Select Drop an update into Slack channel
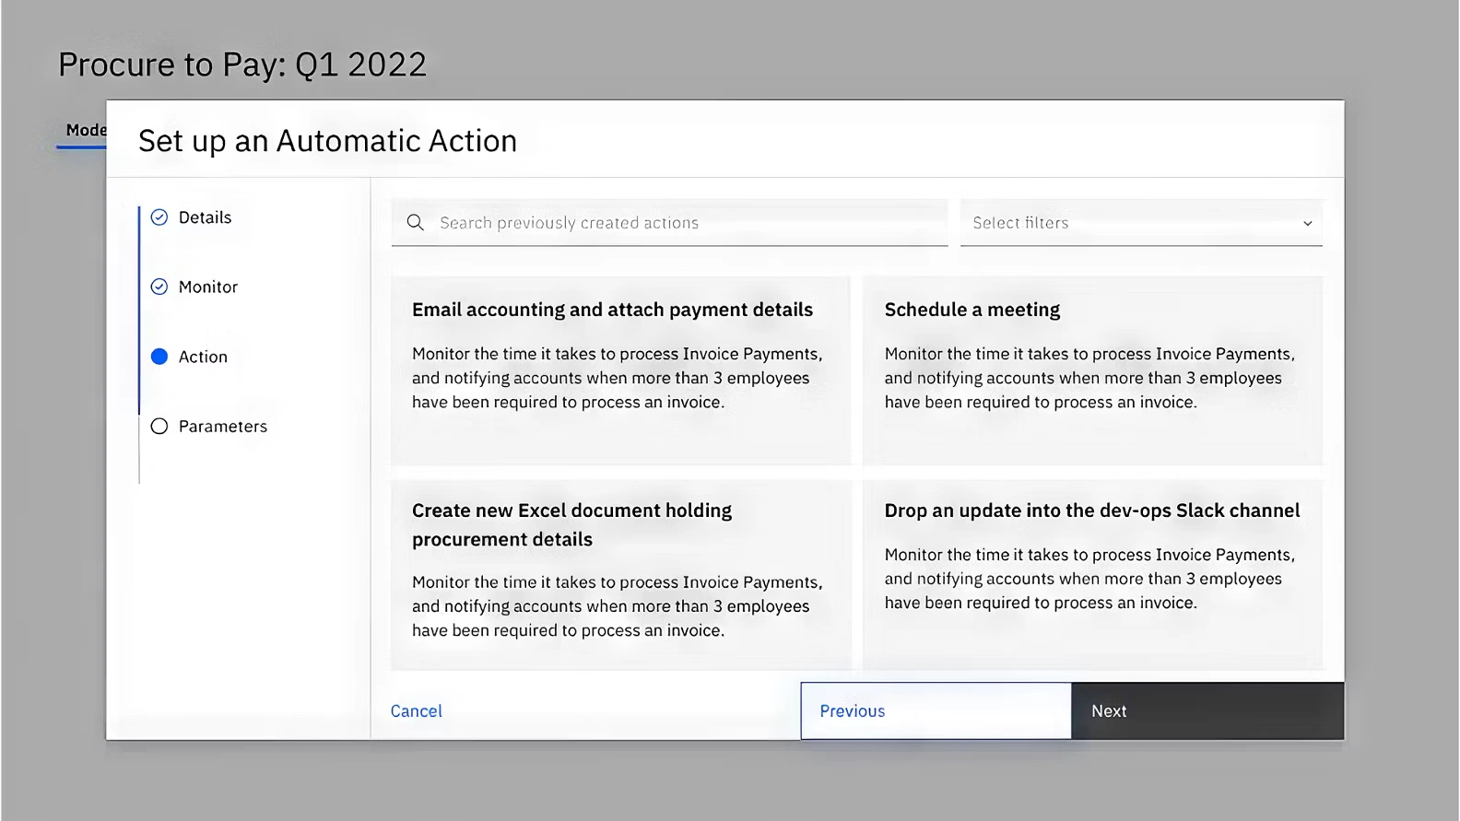1460x821 pixels. [1092, 573]
